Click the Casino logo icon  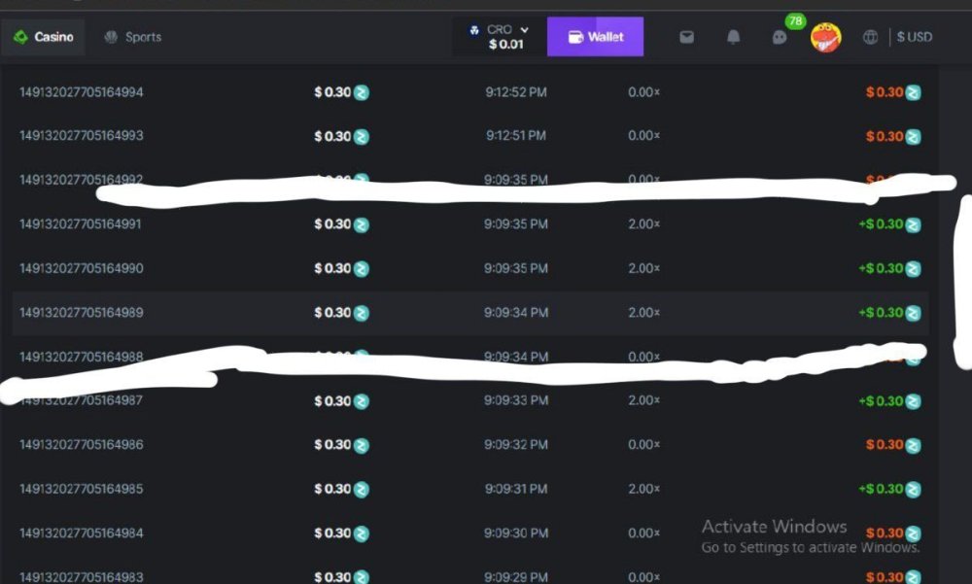click(x=20, y=37)
